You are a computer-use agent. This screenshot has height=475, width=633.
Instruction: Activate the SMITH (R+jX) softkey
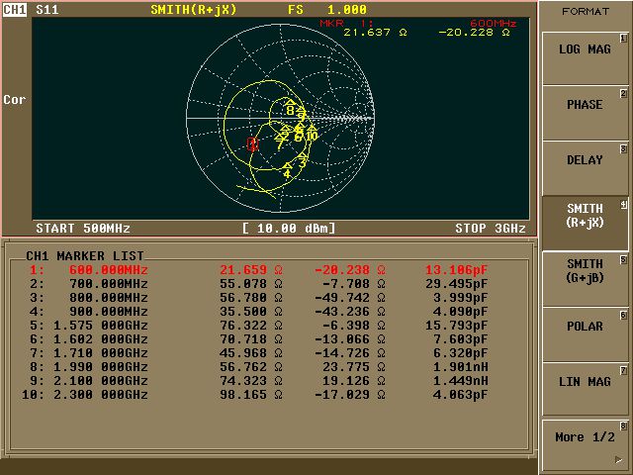585,224
